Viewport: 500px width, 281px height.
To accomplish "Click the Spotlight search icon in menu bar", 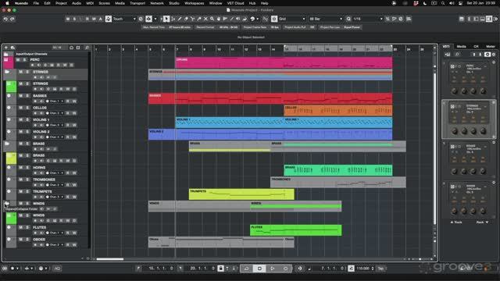I will 443,3.
